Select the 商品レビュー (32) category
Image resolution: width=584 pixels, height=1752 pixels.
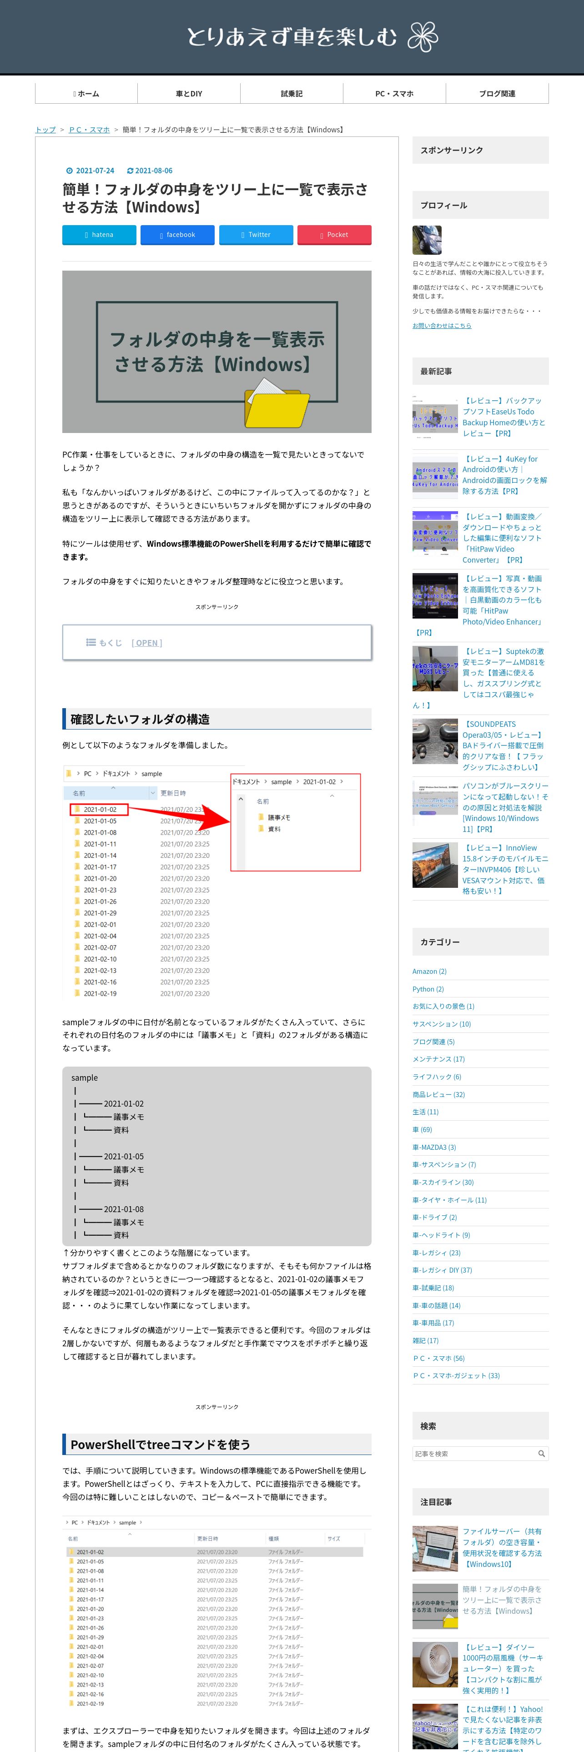pos(438,1094)
